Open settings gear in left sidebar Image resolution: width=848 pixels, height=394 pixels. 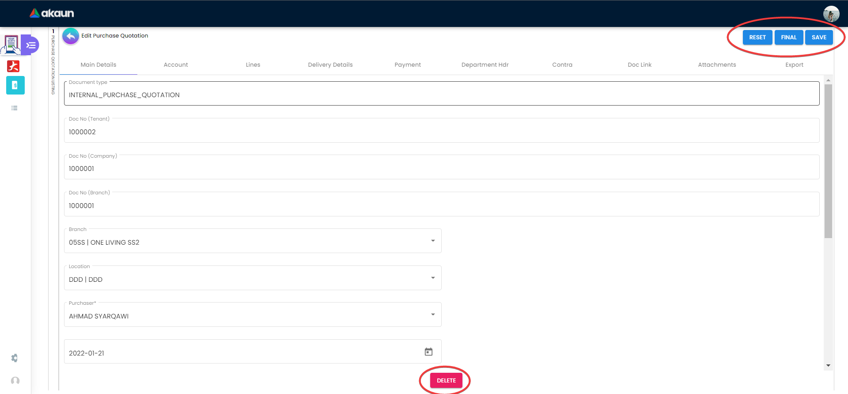[x=15, y=358]
